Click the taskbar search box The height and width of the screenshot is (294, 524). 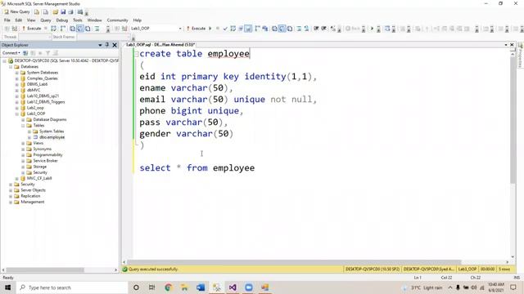[72, 287]
